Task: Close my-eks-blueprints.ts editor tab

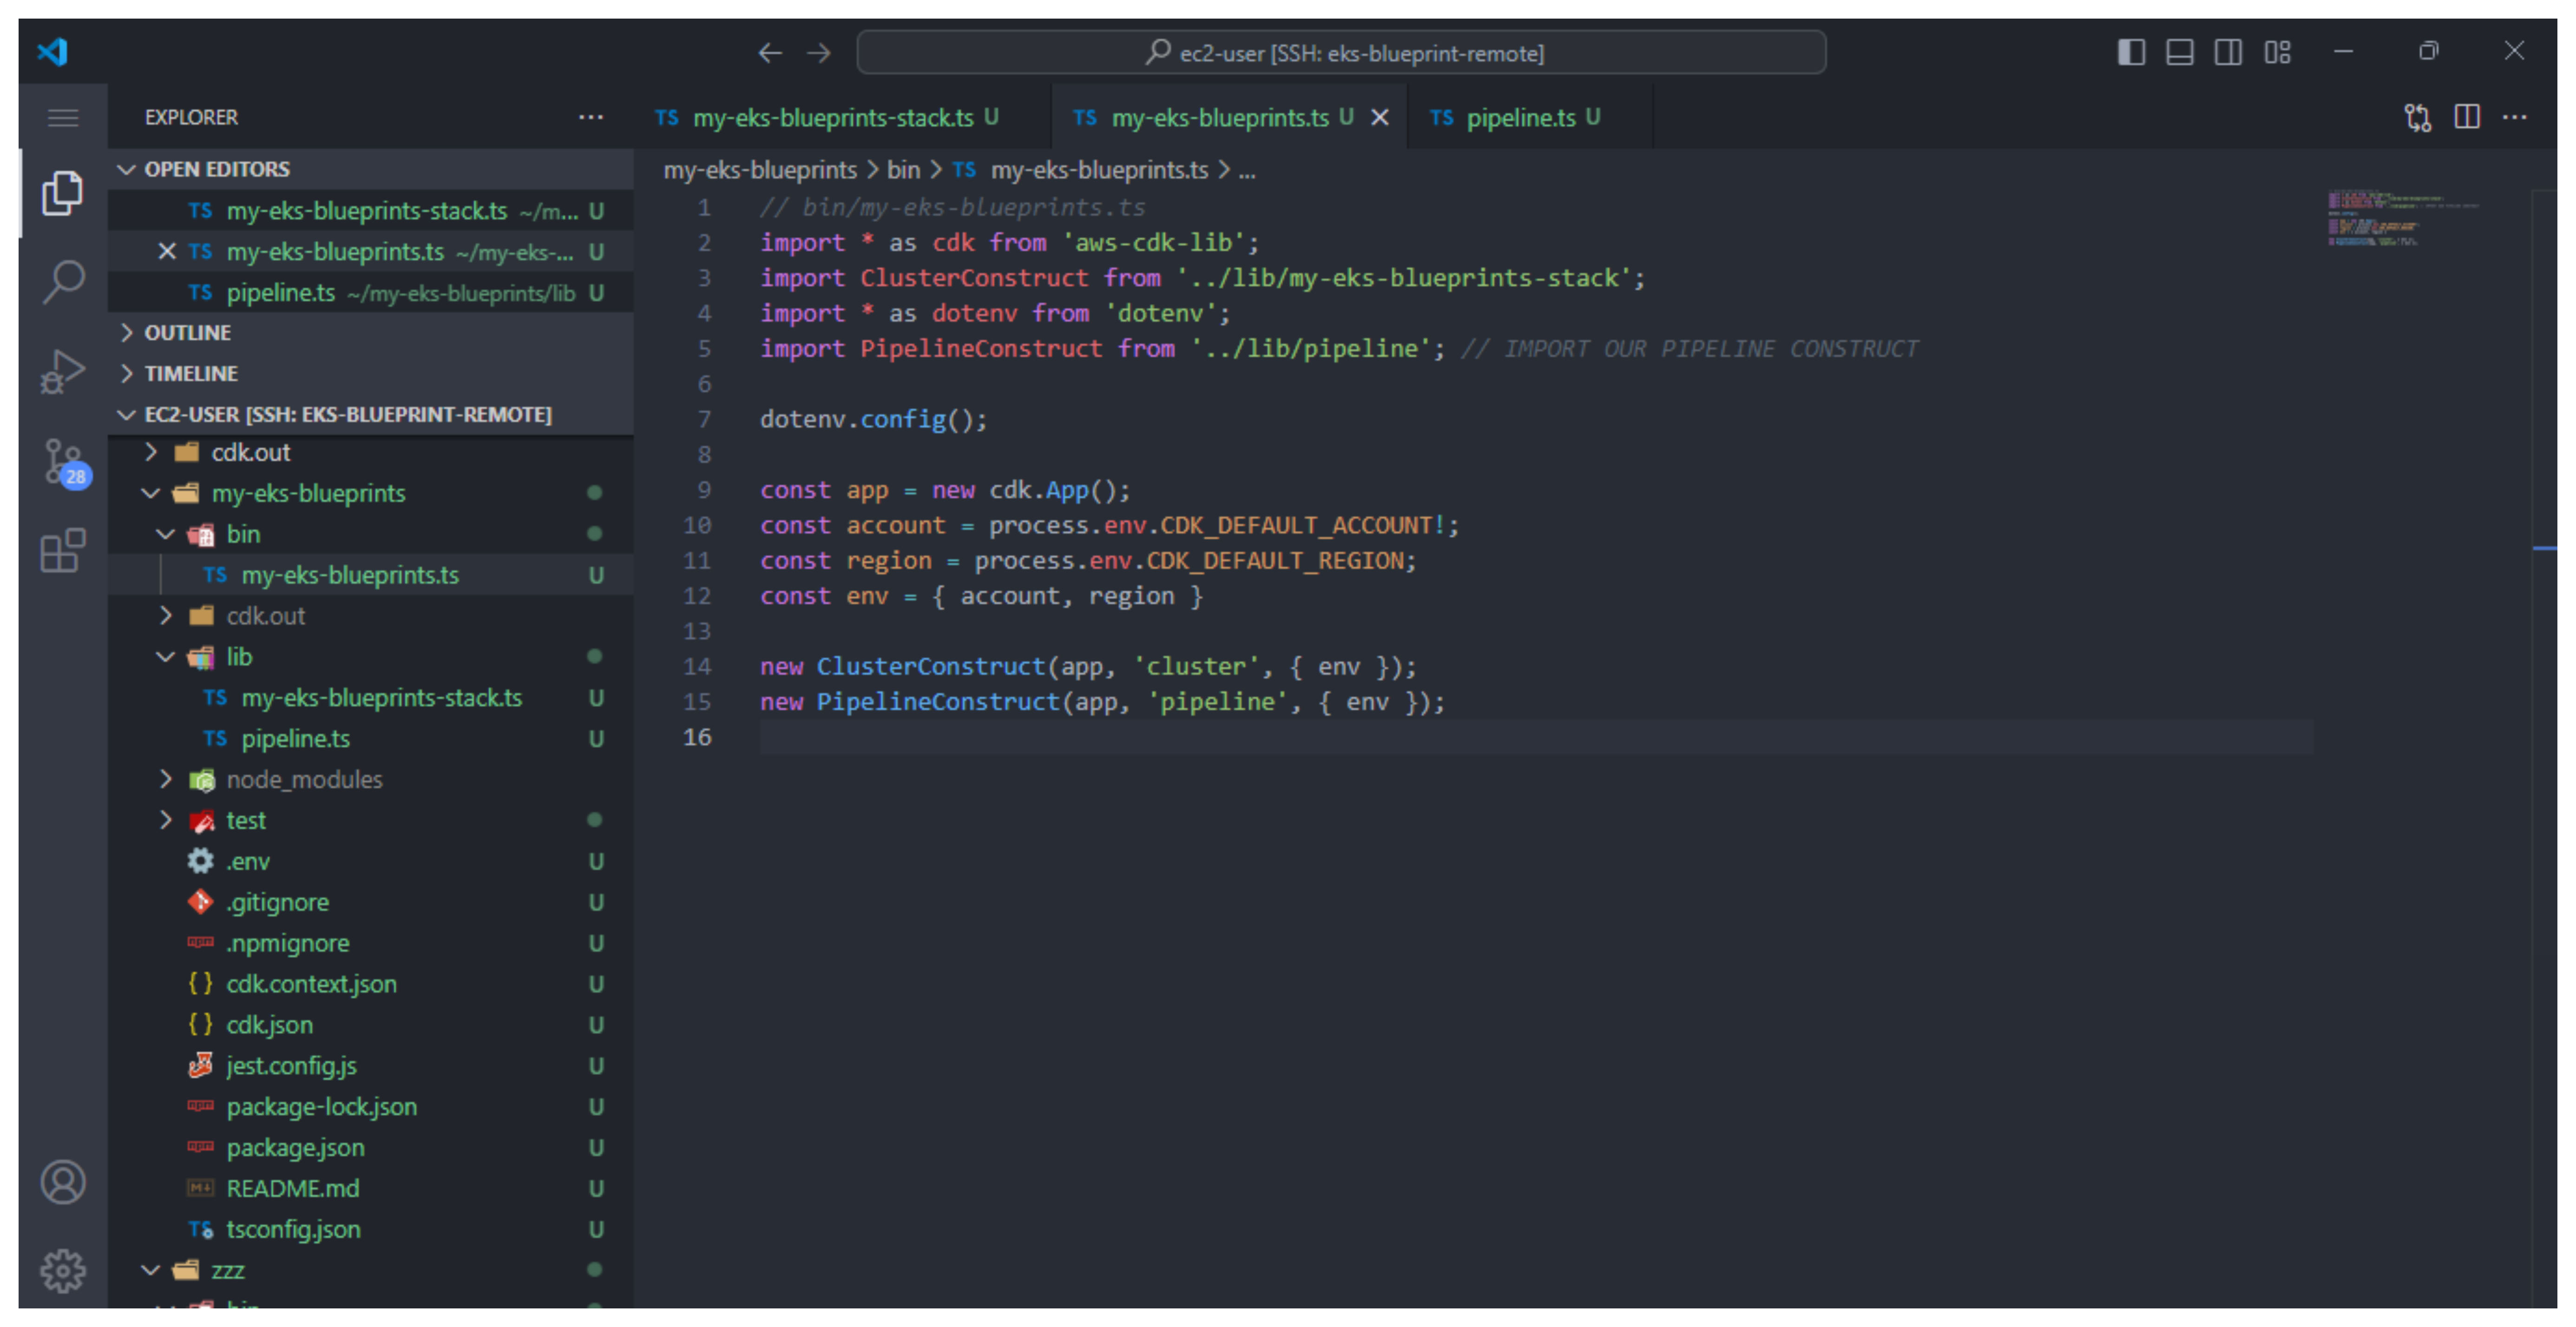Action: click(x=1379, y=118)
